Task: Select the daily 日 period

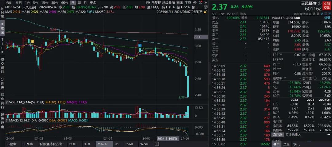Action: click(x=73, y=3)
